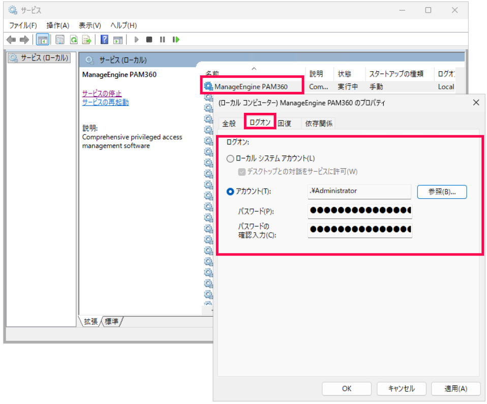Click the Services window title gear icon
The width and height of the screenshot is (487, 404).
coord(13,10)
